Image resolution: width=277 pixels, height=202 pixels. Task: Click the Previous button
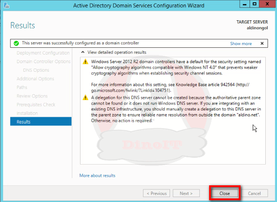[156, 193]
